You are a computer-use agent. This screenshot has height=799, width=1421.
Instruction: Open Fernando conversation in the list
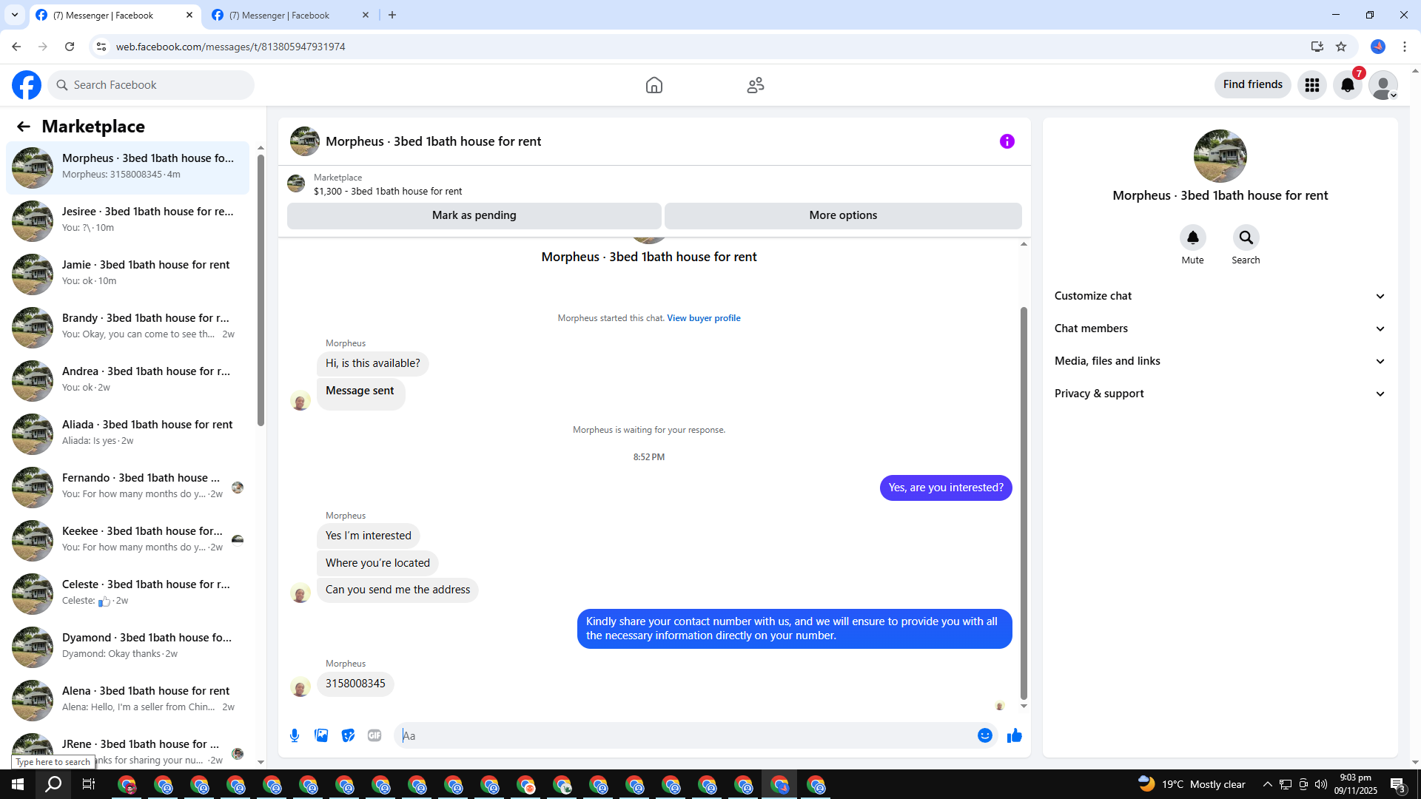[128, 487]
